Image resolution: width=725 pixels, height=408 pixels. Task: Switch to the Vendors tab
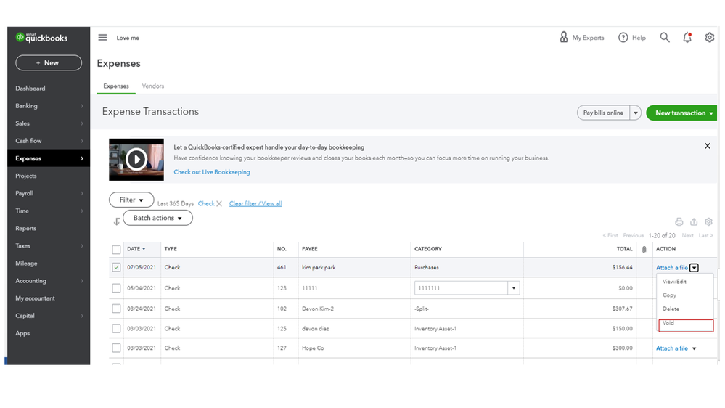pyautogui.click(x=153, y=86)
